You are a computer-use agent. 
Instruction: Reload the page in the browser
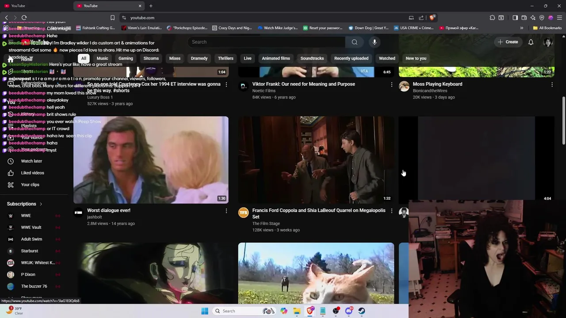[24, 18]
